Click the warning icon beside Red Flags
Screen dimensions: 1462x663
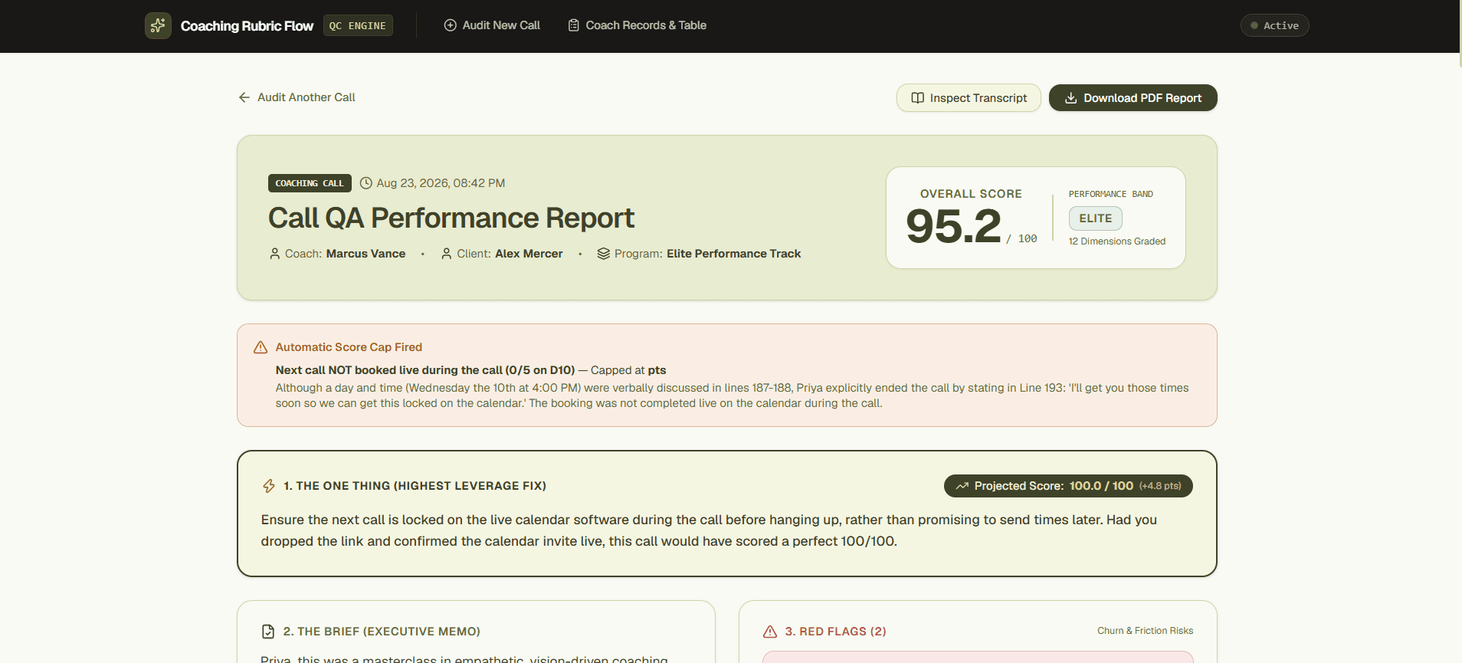770,632
